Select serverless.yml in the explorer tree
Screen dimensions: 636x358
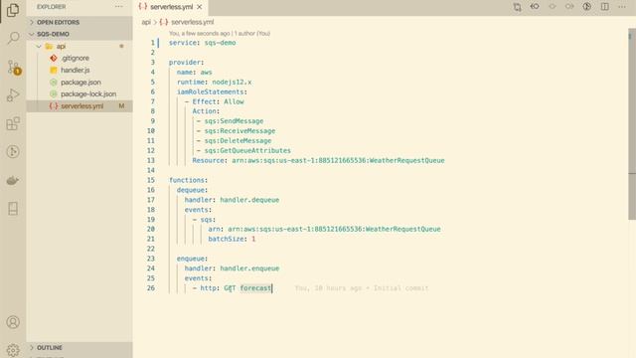[79, 106]
